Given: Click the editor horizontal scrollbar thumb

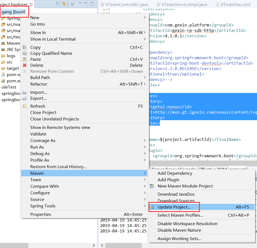Looking at the screenshot, I should [123, 245].
